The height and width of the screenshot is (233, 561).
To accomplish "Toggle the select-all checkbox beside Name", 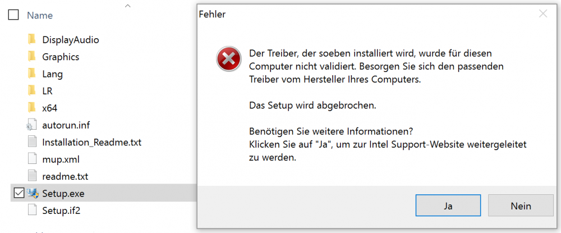I will click(14, 15).
